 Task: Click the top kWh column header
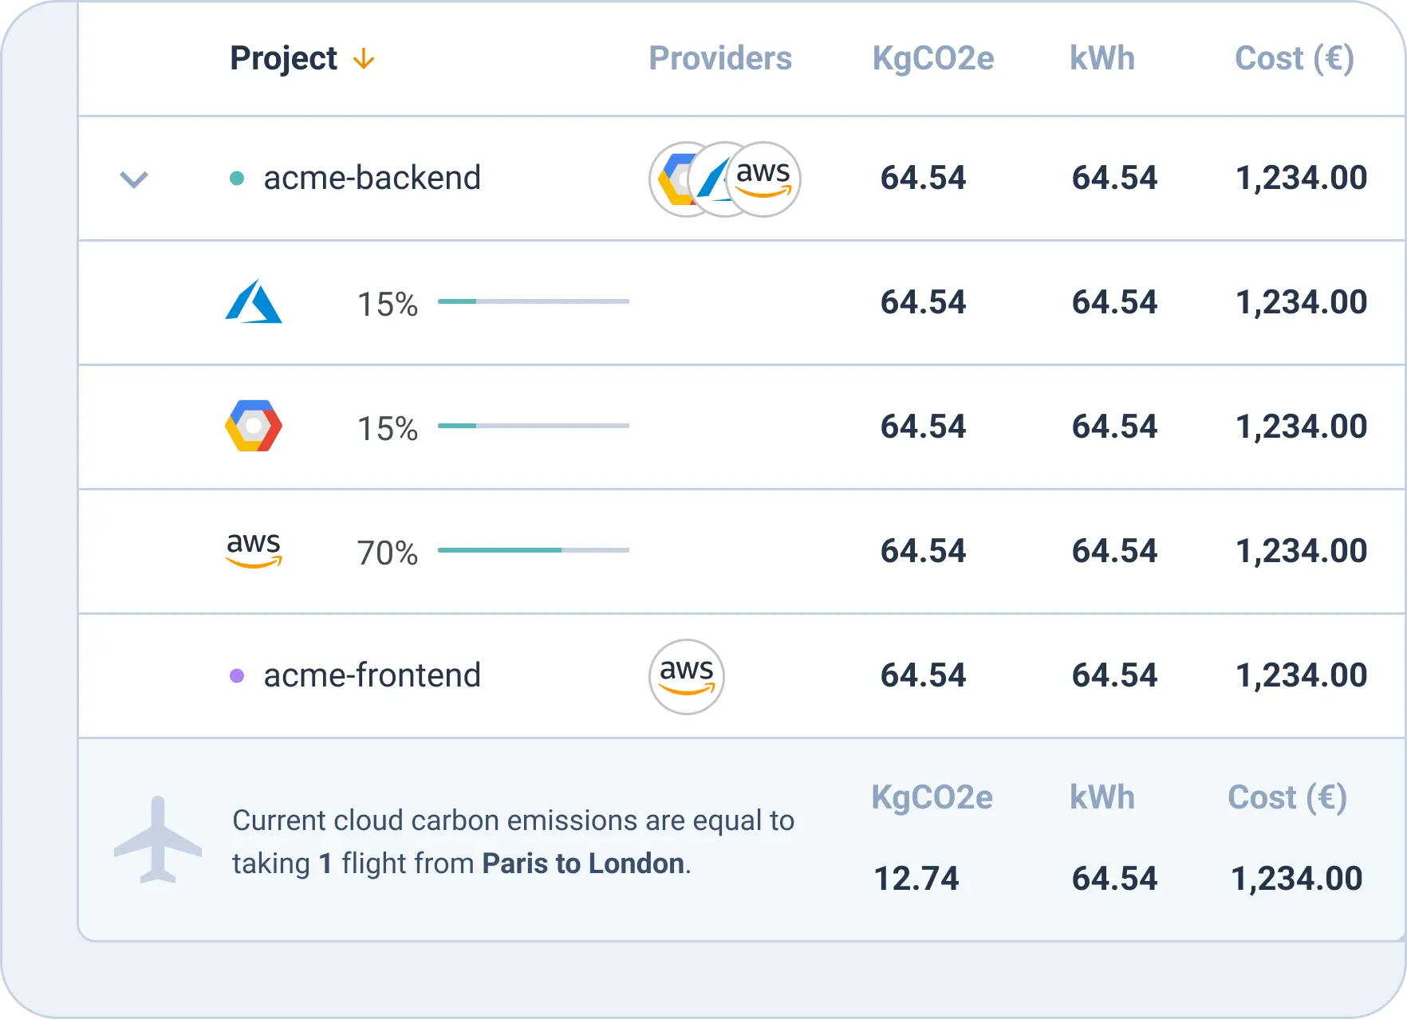(1102, 58)
